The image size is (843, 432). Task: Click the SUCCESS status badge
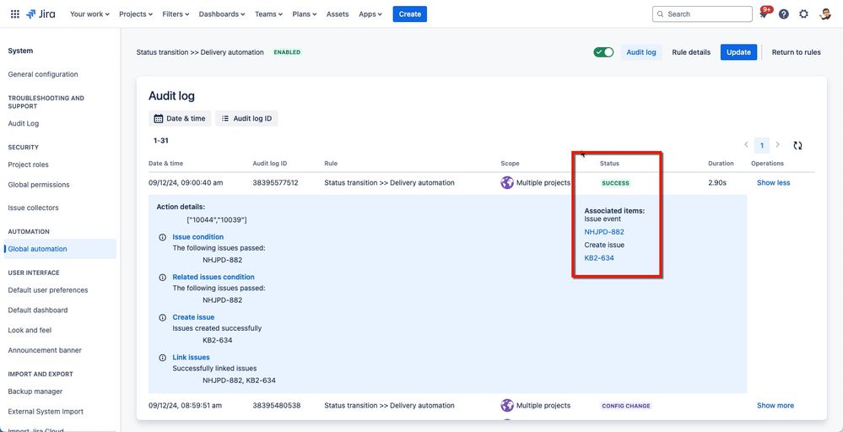click(615, 183)
